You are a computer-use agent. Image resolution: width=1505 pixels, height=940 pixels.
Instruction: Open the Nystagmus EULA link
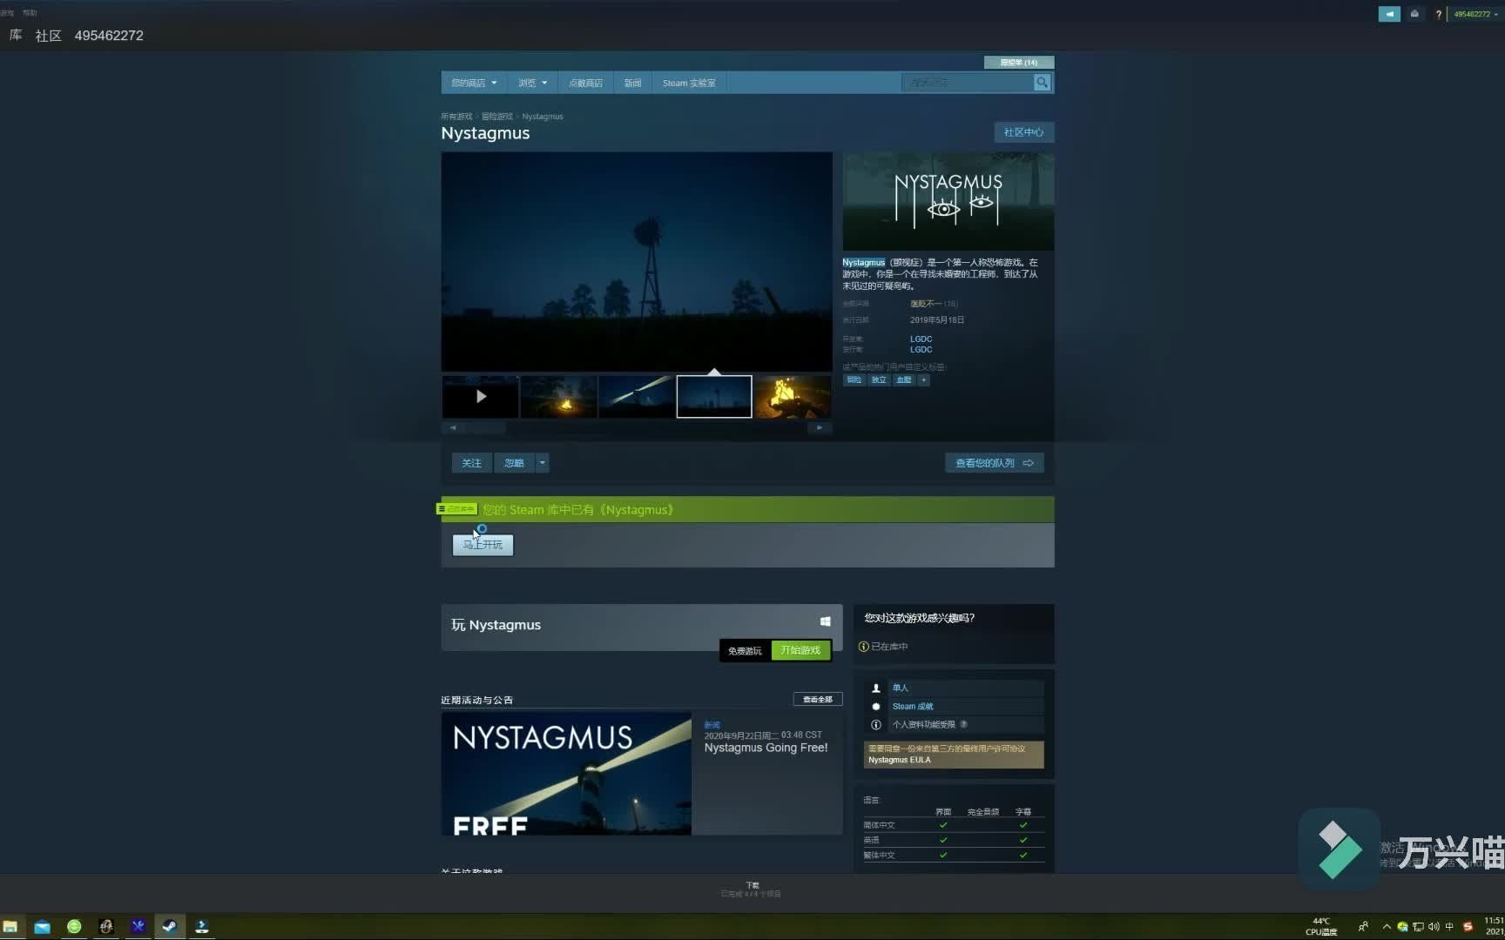pyautogui.click(x=900, y=761)
